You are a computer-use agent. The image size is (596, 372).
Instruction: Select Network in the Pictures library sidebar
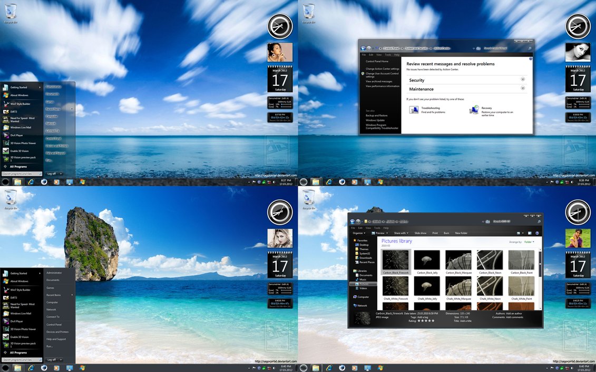point(362,305)
